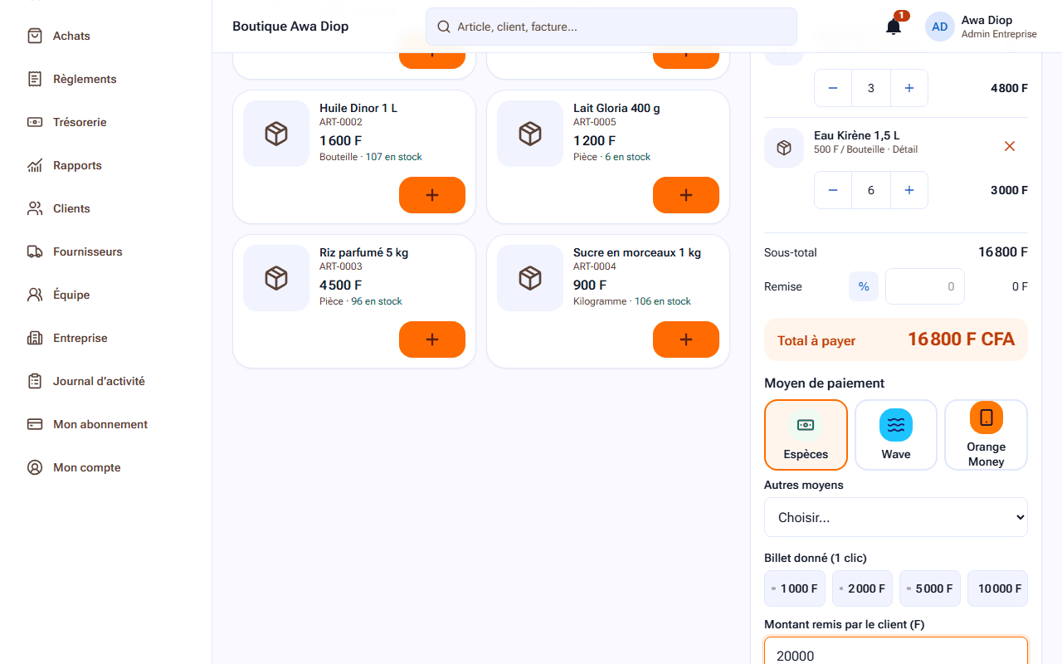1062x664 pixels.
Task: Open the notifications bell
Action: [894, 27]
